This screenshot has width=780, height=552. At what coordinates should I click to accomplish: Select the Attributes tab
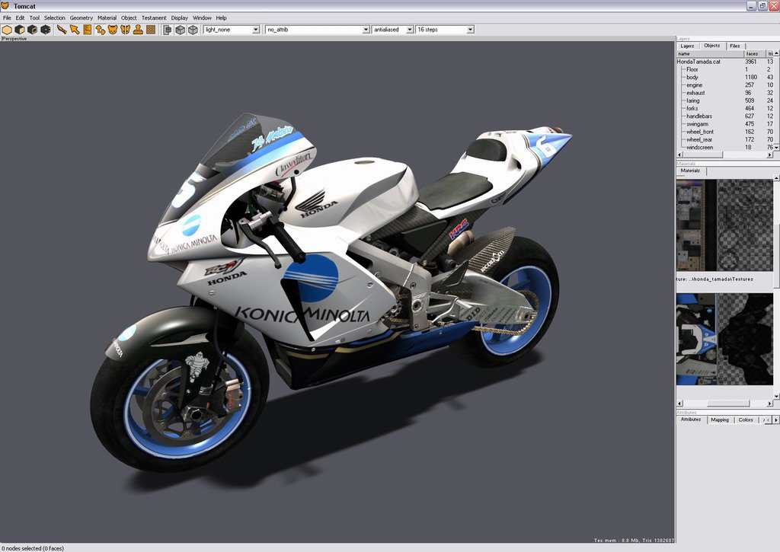(691, 420)
